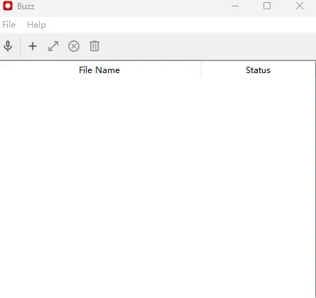Cancel the transcription using the circled X icon
This screenshot has height=298, width=316.
coord(74,46)
